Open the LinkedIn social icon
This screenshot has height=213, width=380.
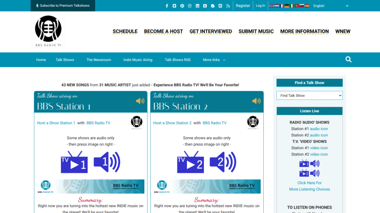click(198, 6)
